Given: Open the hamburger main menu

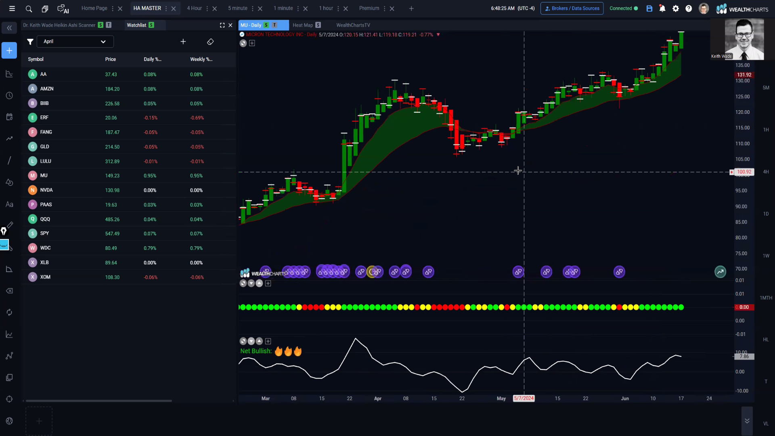Looking at the screenshot, I should point(12,8).
